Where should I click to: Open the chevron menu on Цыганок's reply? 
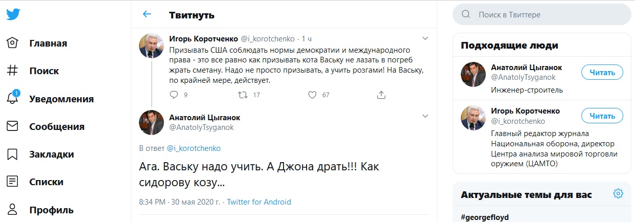425,117
